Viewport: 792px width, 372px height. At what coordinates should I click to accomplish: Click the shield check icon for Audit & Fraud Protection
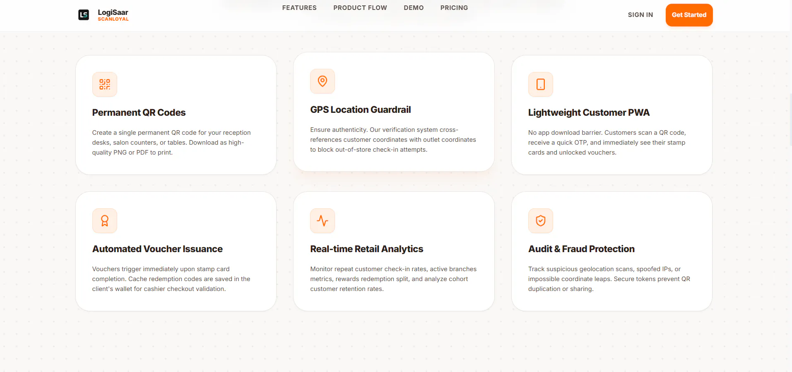541,221
